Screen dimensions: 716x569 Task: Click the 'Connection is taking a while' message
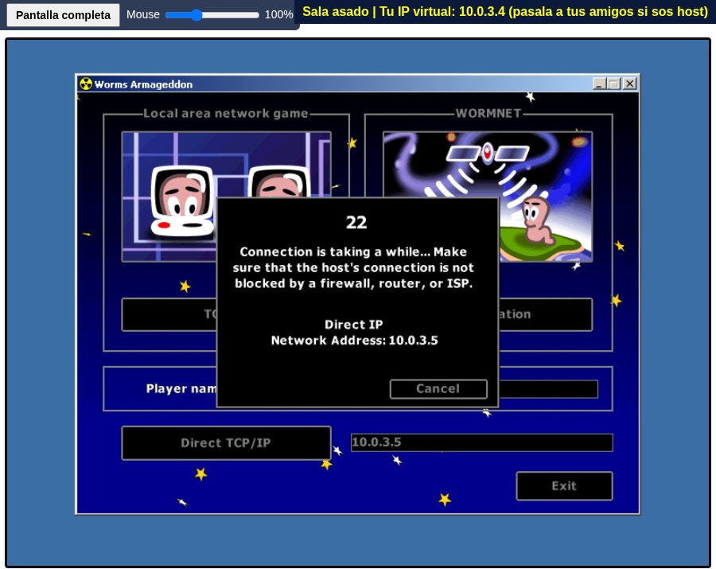(353, 267)
